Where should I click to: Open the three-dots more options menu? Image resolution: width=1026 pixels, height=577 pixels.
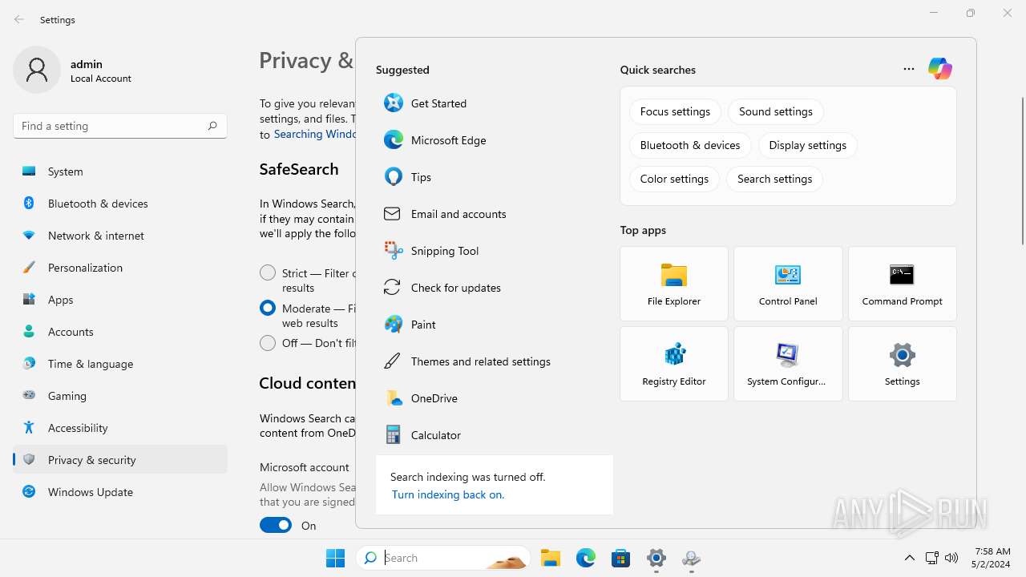(x=909, y=69)
